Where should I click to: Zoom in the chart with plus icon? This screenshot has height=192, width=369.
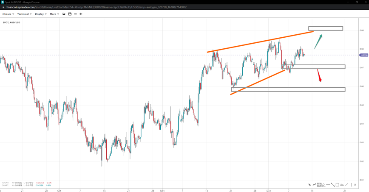pos(81,14)
